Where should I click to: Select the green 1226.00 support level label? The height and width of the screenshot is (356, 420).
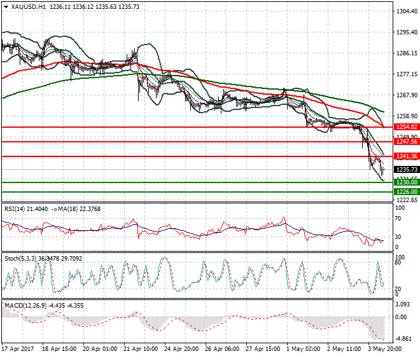pos(407,191)
